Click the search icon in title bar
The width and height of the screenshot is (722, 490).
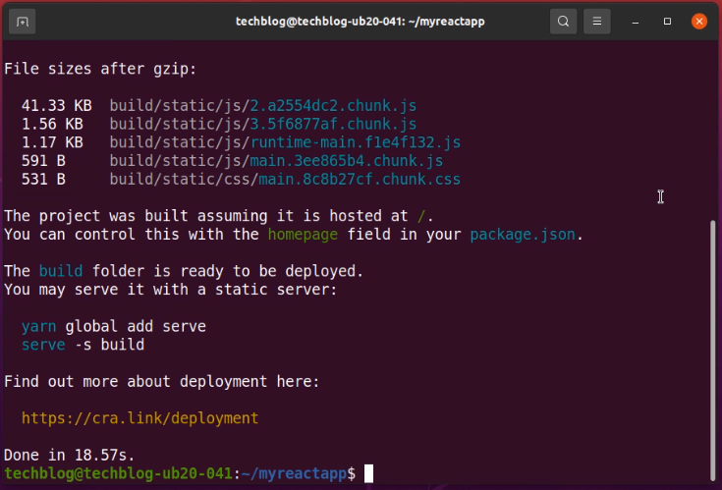click(563, 21)
